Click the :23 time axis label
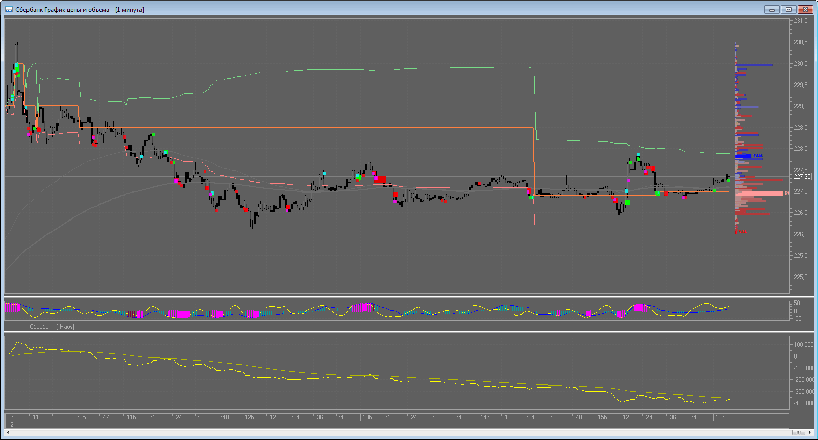The width and height of the screenshot is (818, 440). click(59, 417)
